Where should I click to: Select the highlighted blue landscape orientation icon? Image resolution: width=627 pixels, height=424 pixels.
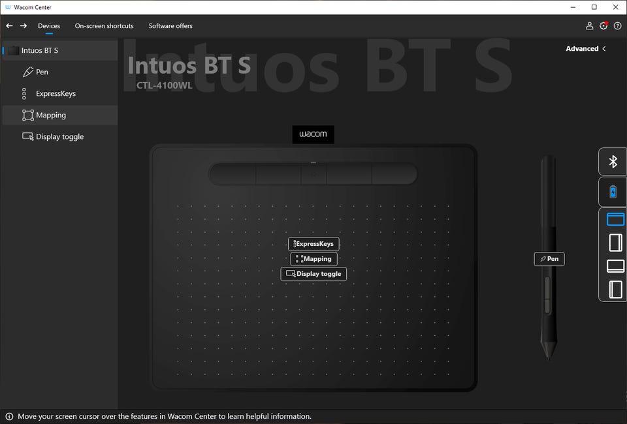[615, 219]
